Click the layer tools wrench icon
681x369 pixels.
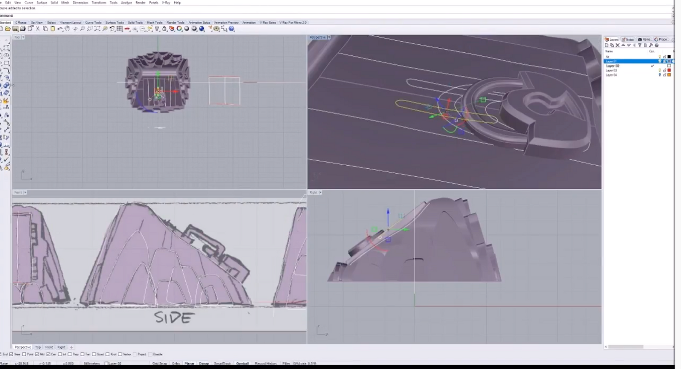(651, 45)
